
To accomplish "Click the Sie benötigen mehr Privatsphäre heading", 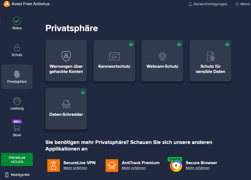I will (x=129, y=146).
